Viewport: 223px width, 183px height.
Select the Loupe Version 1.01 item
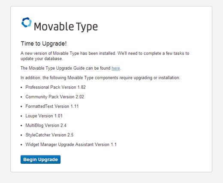coord(44,116)
